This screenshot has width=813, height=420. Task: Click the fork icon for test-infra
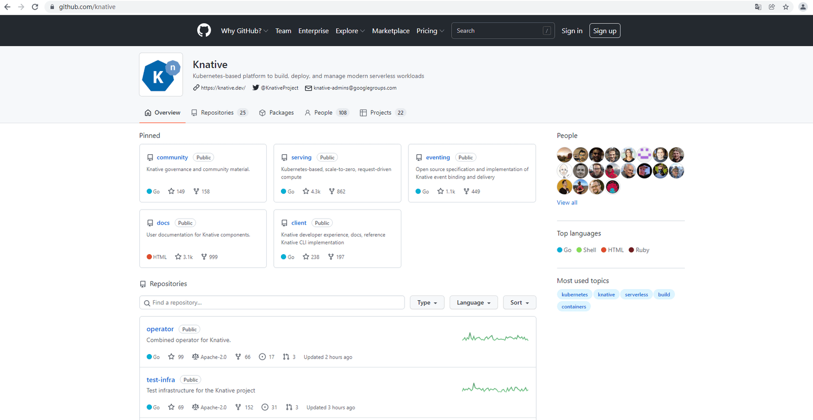[x=238, y=407]
